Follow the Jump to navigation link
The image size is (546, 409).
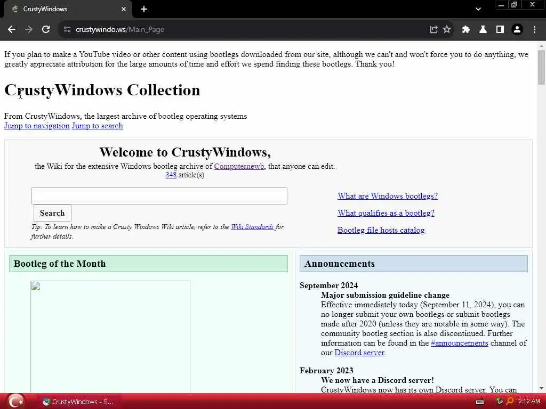37,126
